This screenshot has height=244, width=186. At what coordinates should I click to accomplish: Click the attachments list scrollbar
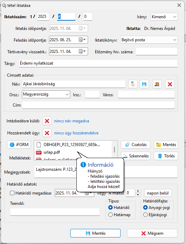click(x=114, y=150)
